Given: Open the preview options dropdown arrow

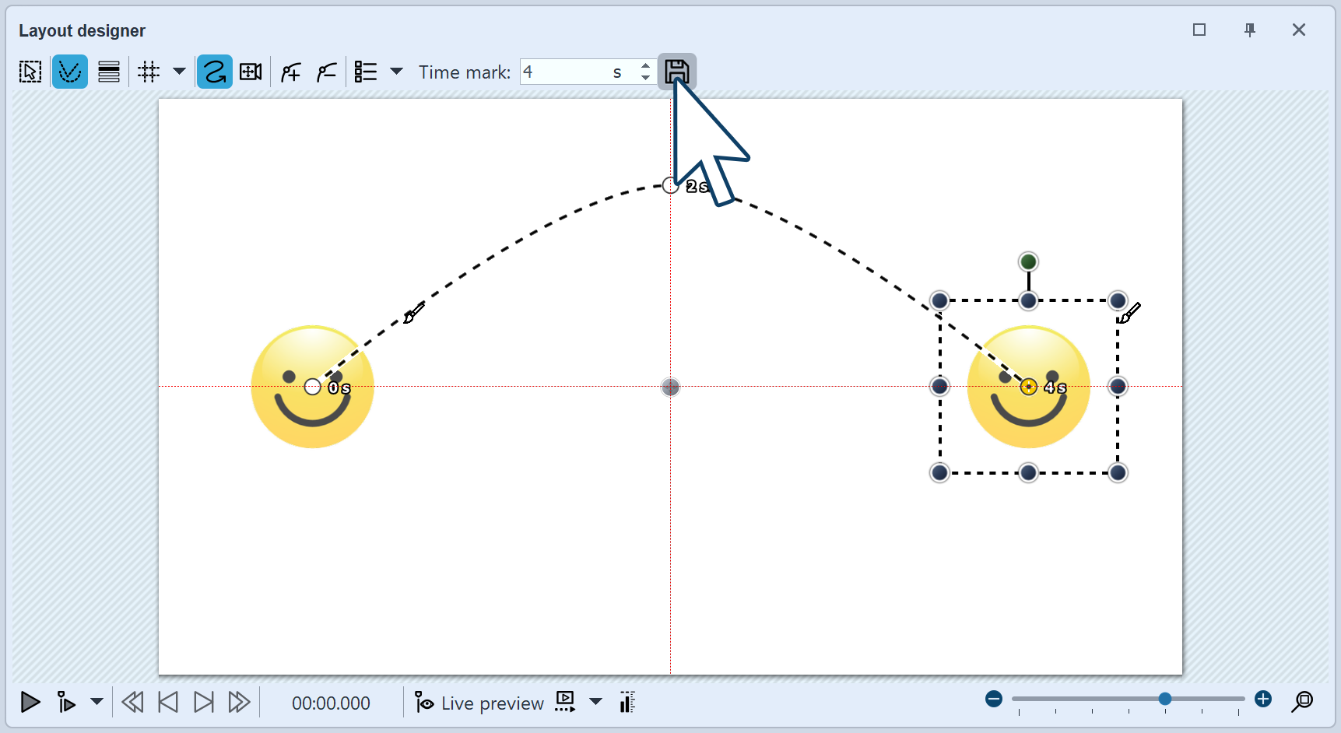Looking at the screenshot, I should click(595, 701).
